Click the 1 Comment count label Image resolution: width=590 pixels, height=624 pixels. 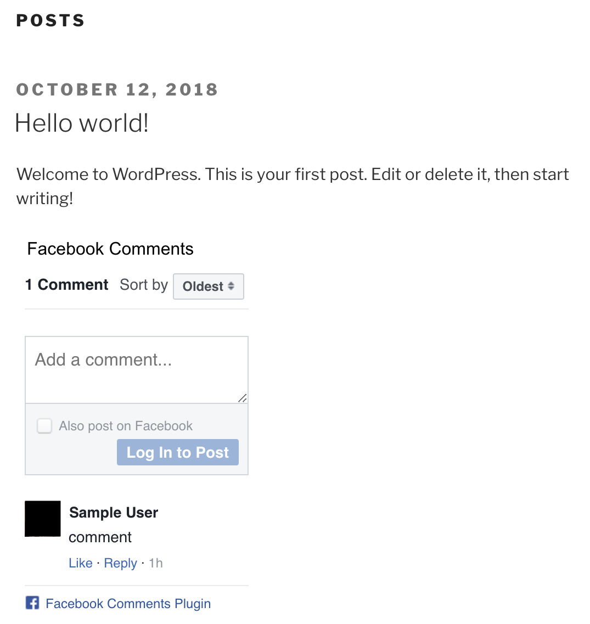tap(66, 284)
